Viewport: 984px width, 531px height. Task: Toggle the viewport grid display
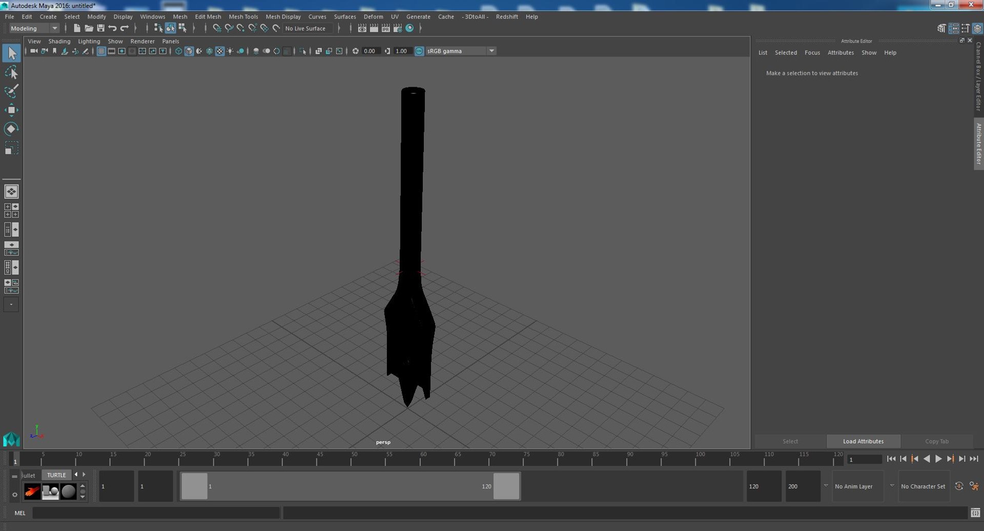tap(101, 51)
